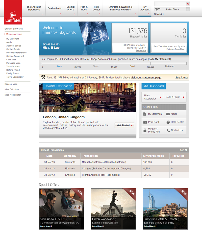The image size is (202, 235).
Task: Select Refer a Friend in the sidebar
Action: tap(13, 70)
